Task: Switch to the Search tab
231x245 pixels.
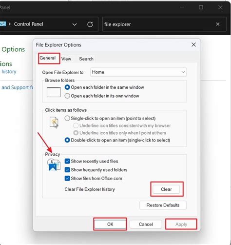Action: pos(86,59)
